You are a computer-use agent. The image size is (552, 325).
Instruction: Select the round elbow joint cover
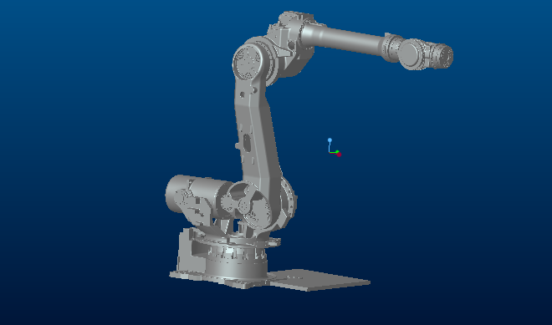click(x=248, y=62)
